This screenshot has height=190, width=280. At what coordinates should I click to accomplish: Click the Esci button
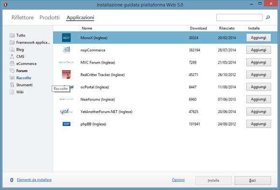point(253,180)
